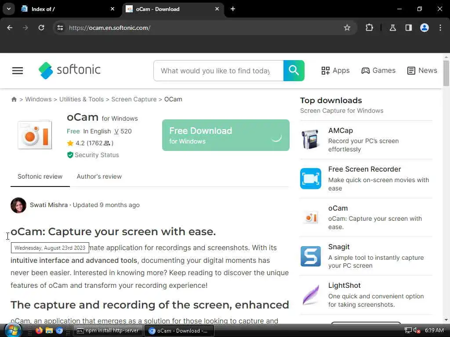450x337 pixels.
Task: Open Softonic hamburger menu
Action: pyautogui.click(x=18, y=71)
